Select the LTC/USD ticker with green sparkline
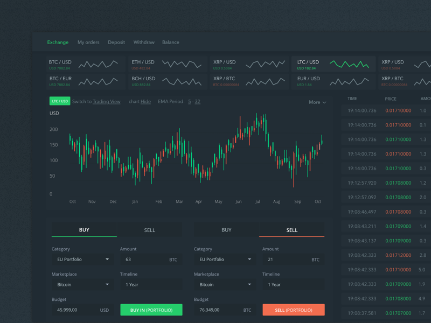 coord(331,64)
